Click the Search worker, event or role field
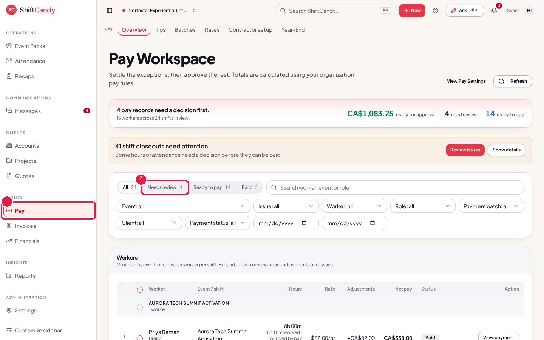544x340 pixels. tap(395, 187)
